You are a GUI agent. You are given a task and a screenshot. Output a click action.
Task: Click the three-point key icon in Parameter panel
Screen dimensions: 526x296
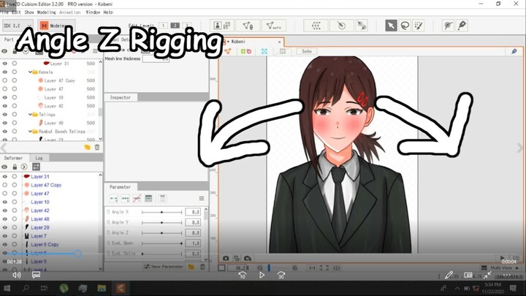[126, 199]
